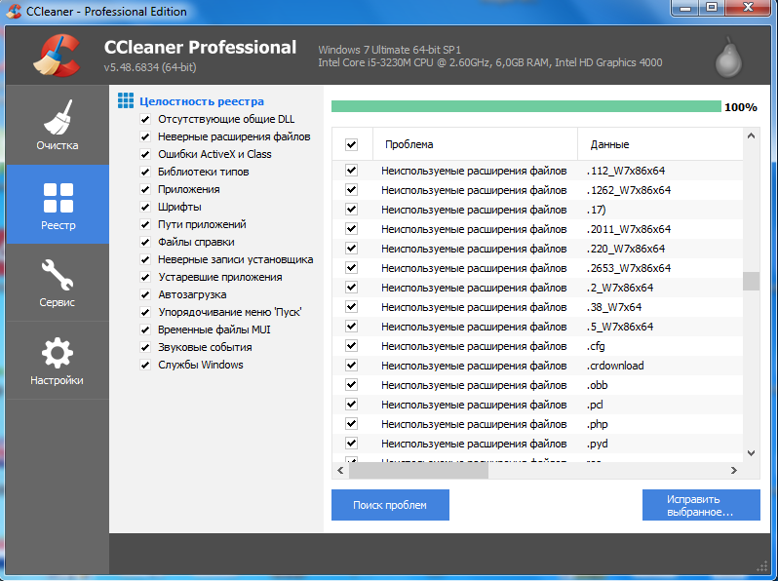Toggle the Шрифты checkbox
This screenshot has width=778, height=581.
[x=145, y=207]
